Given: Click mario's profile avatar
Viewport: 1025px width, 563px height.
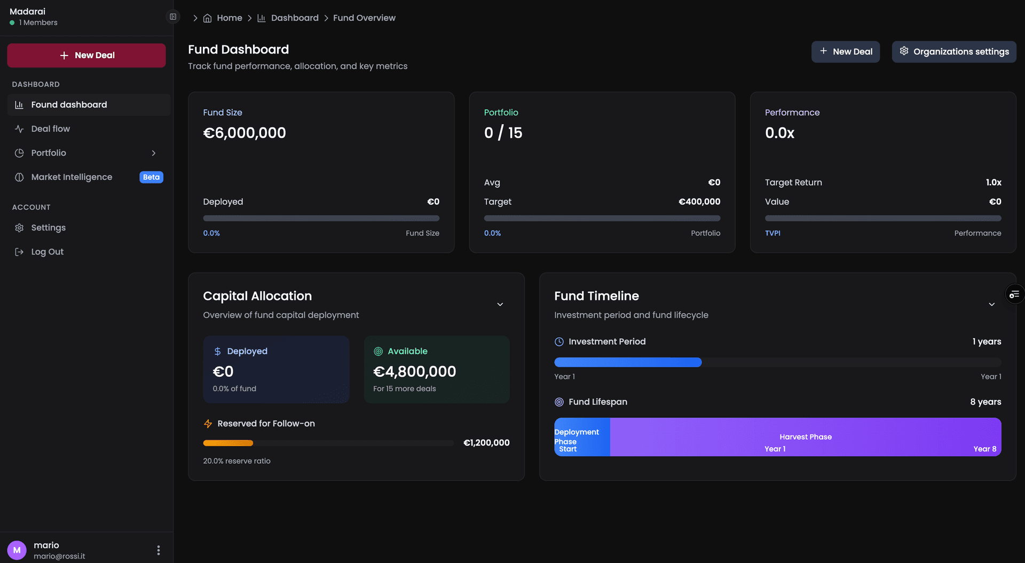Looking at the screenshot, I should [x=17, y=550].
